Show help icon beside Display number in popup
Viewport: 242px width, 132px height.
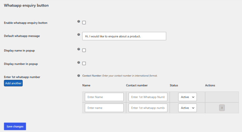(79, 62)
